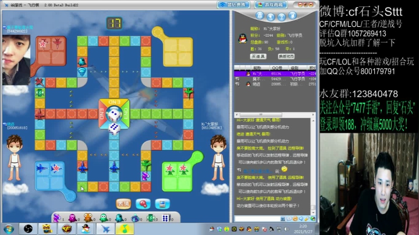Select the blue plane in blue hangar

tap(42, 168)
